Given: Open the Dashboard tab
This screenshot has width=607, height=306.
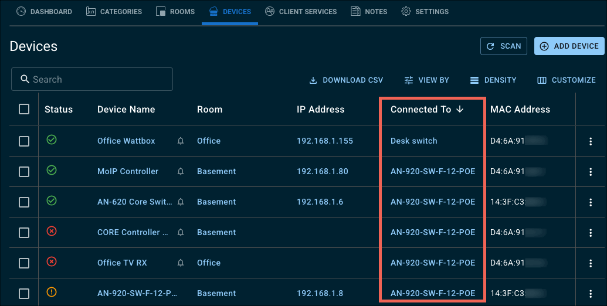Looking at the screenshot, I should [44, 12].
